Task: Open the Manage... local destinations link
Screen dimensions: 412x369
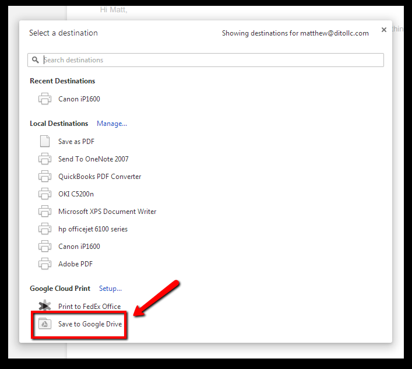Action: (112, 124)
